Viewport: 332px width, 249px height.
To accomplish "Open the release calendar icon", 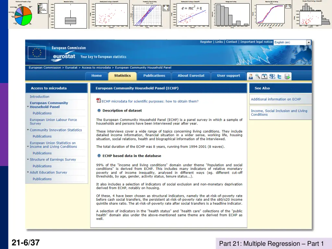I will point(265,77).
